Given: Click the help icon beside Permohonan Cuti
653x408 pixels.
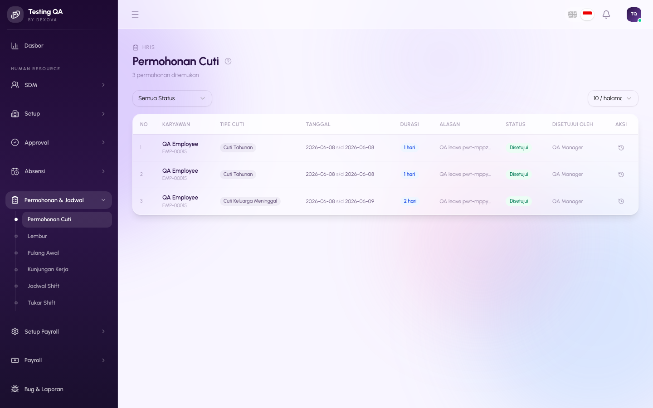Looking at the screenshot, I should point(228,61).
